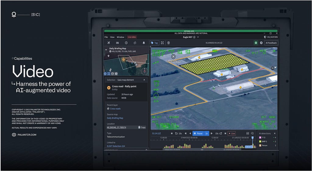The image size is (312, 171).
Task: Open the Window menu
Action: [120, 37]
